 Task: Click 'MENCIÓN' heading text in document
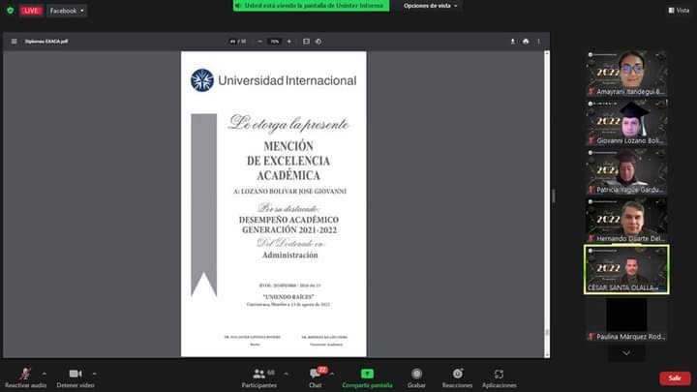[288, 146]
